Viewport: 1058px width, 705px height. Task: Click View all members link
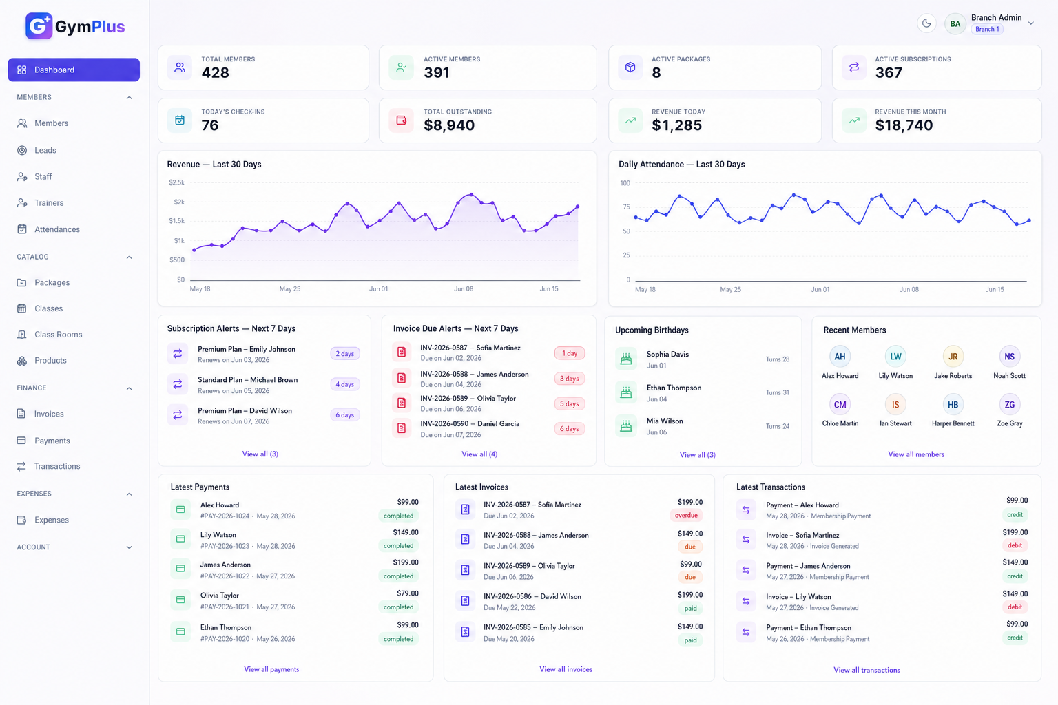click(916, 454)
